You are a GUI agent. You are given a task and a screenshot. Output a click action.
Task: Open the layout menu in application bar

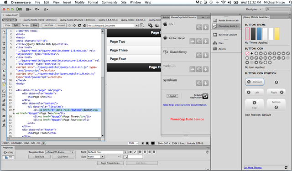(28, 9)
